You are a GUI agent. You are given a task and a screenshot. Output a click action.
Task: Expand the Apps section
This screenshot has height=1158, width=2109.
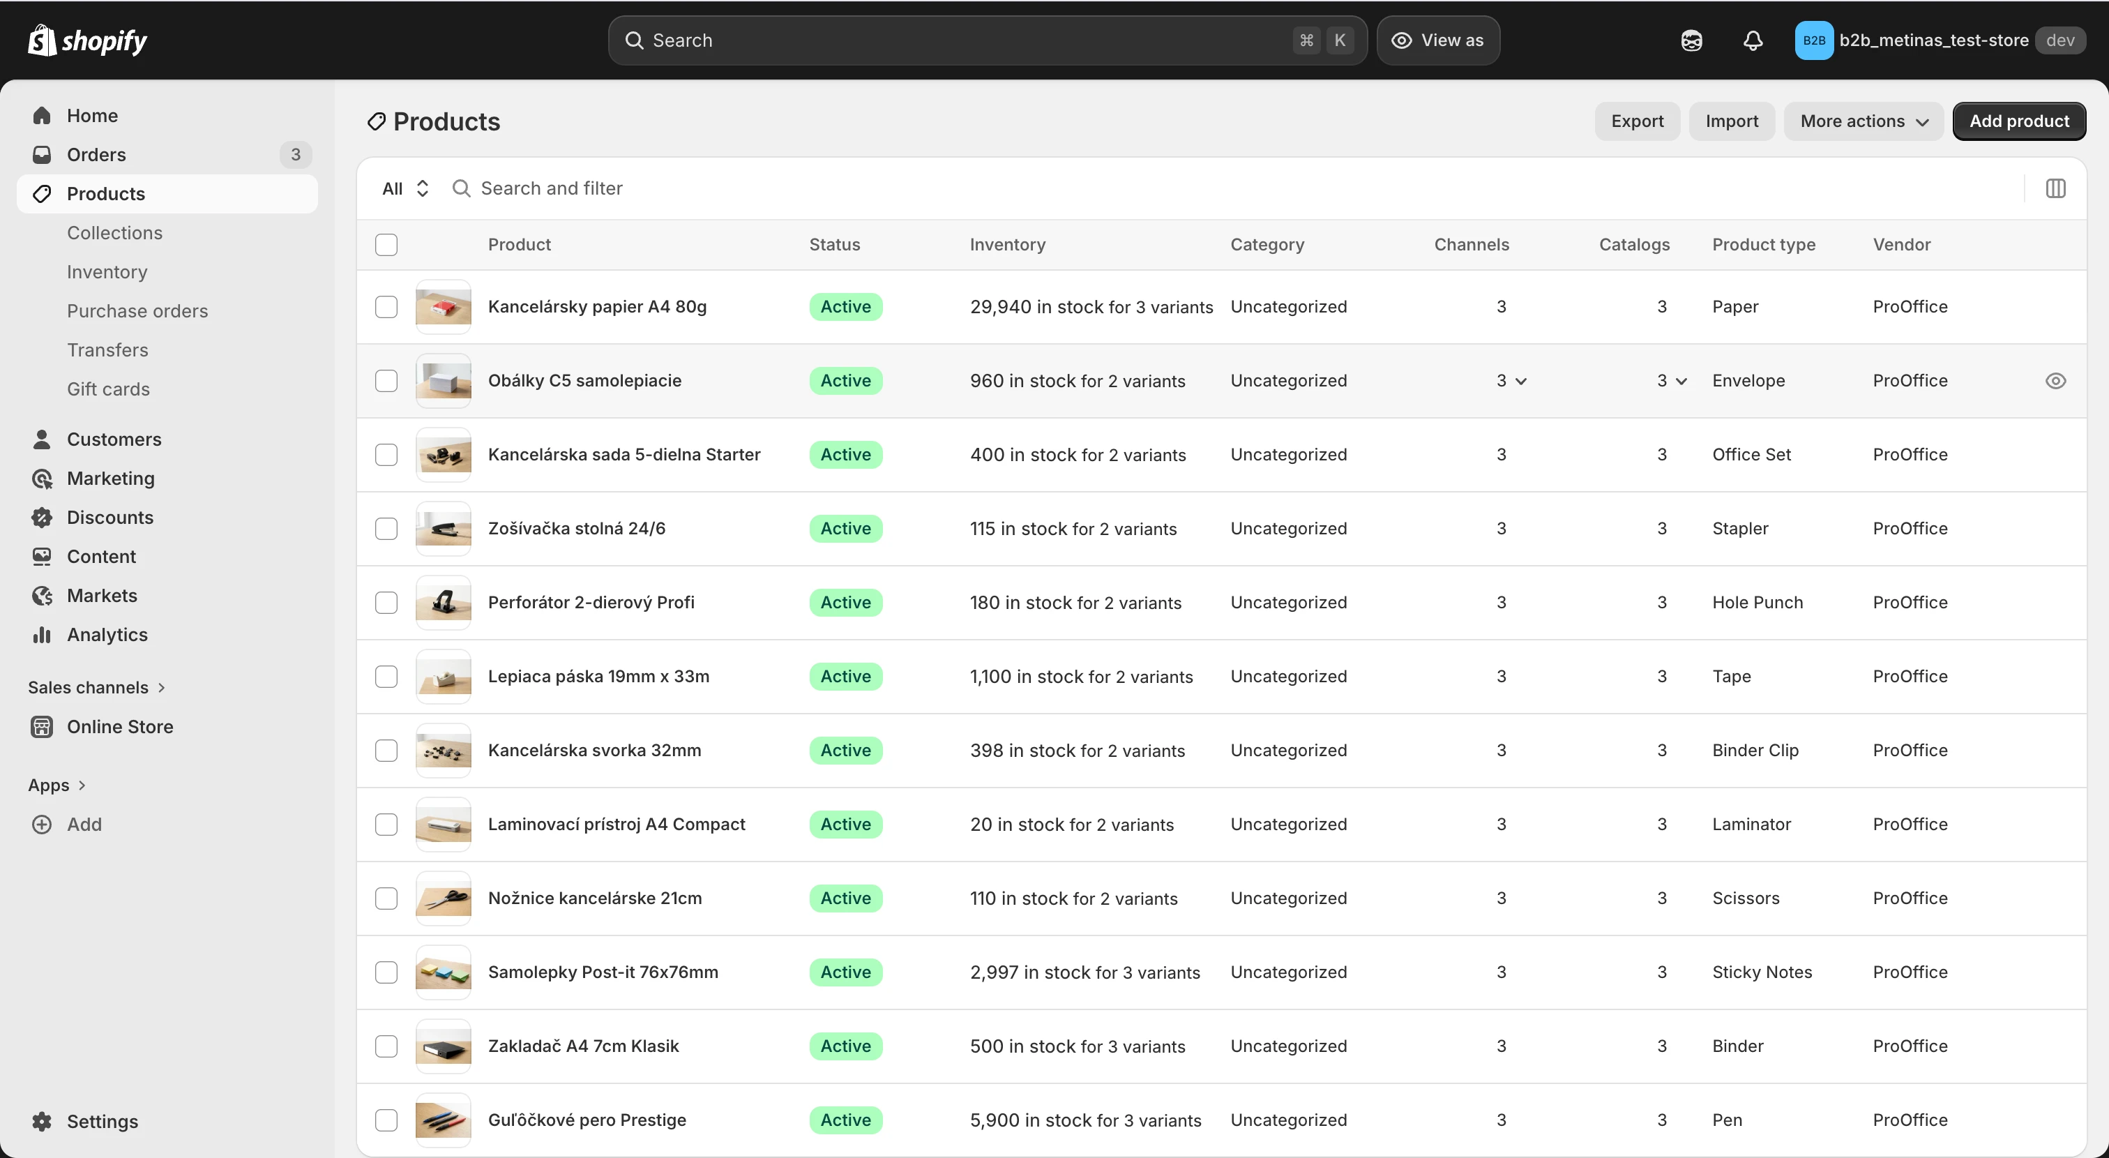(56, 785)
